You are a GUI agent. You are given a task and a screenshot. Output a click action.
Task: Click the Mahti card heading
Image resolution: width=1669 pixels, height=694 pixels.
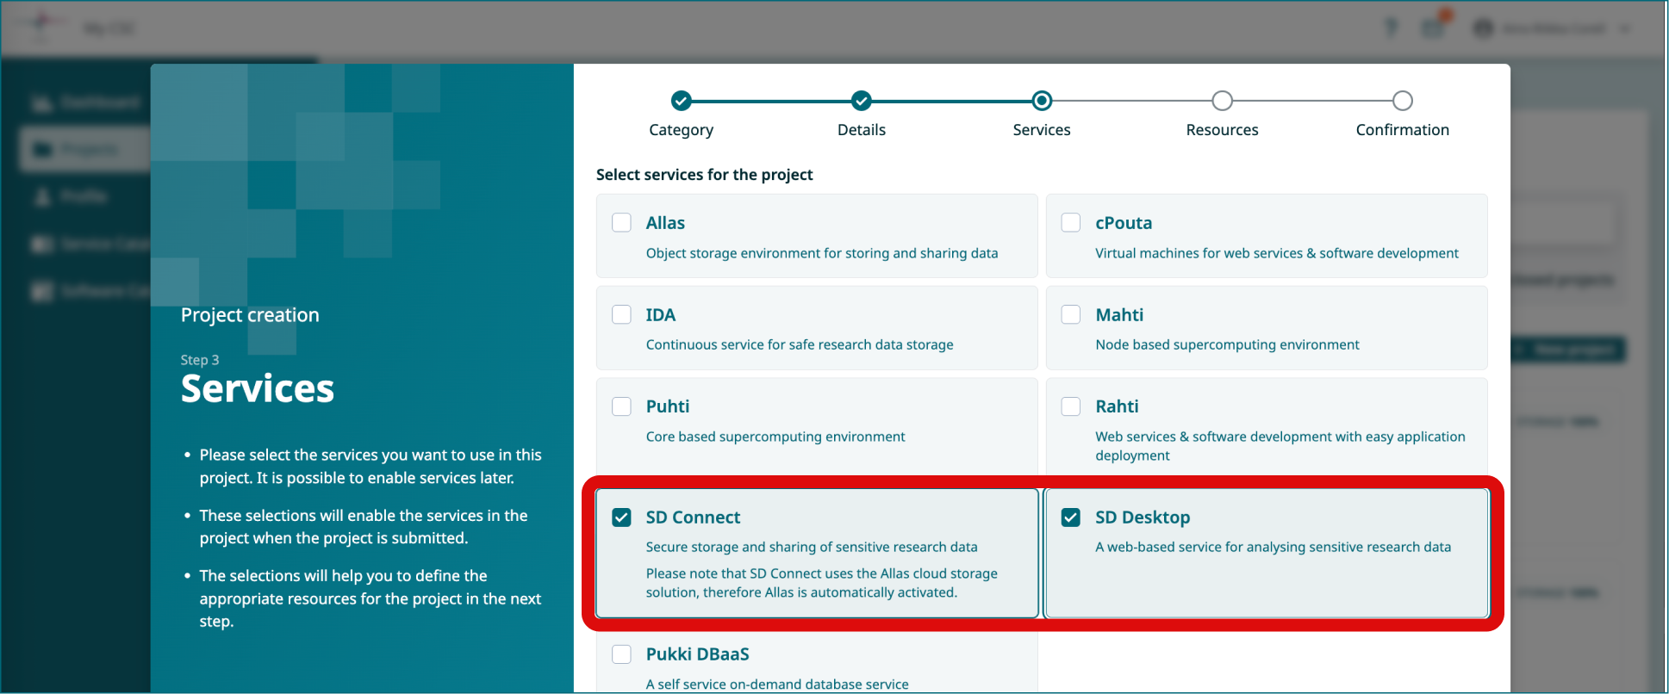coord(1119,315)
